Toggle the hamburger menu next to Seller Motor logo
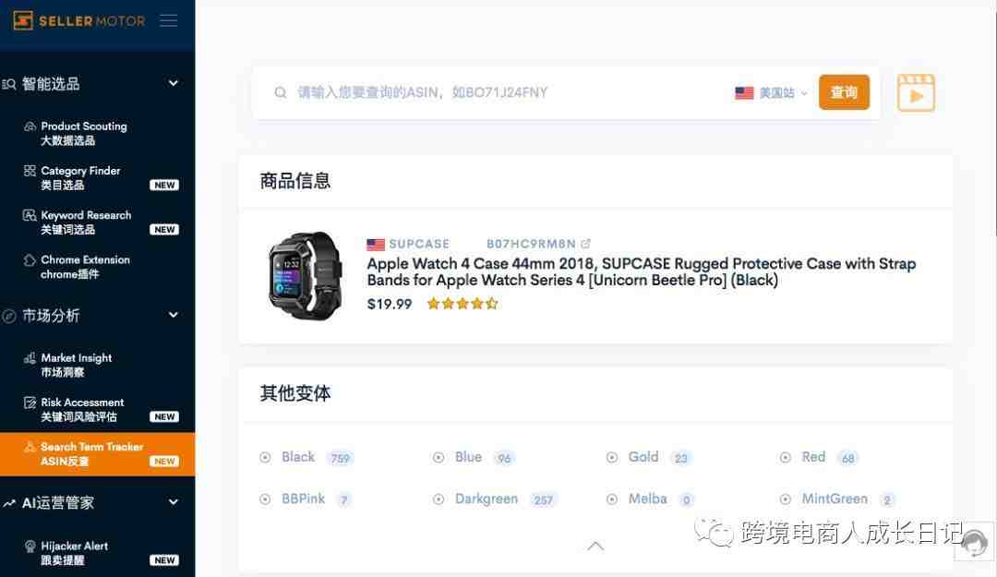Viewport: 997px width, 577px height. (x=169, y=21)
